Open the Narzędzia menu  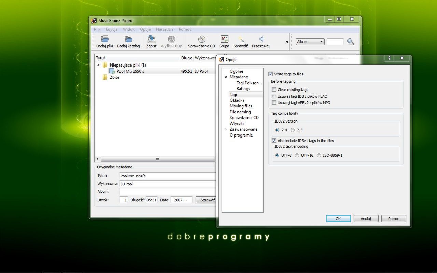click(165, 29)
